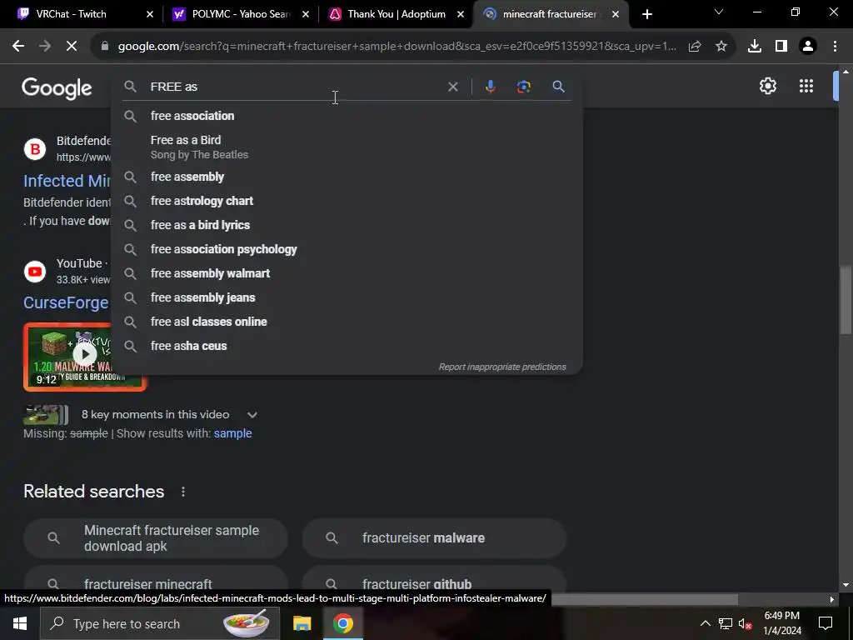
Task: Click the browser back arrow
Action: tap(18, 47)
